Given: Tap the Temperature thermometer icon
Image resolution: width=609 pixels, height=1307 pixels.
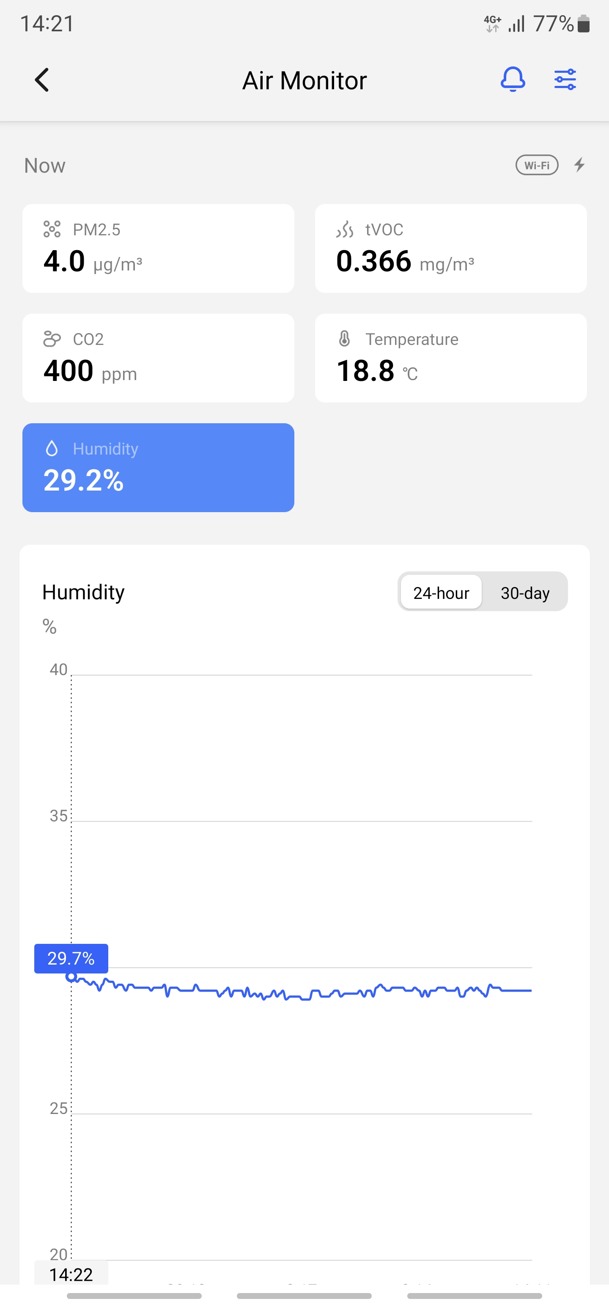Looking at the screenshot, I should tap(344, 339).
